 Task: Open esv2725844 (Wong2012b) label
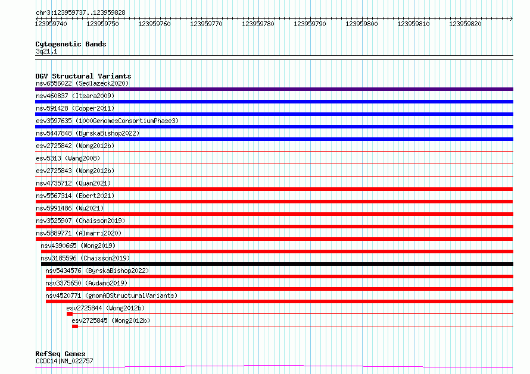[105, 308]
